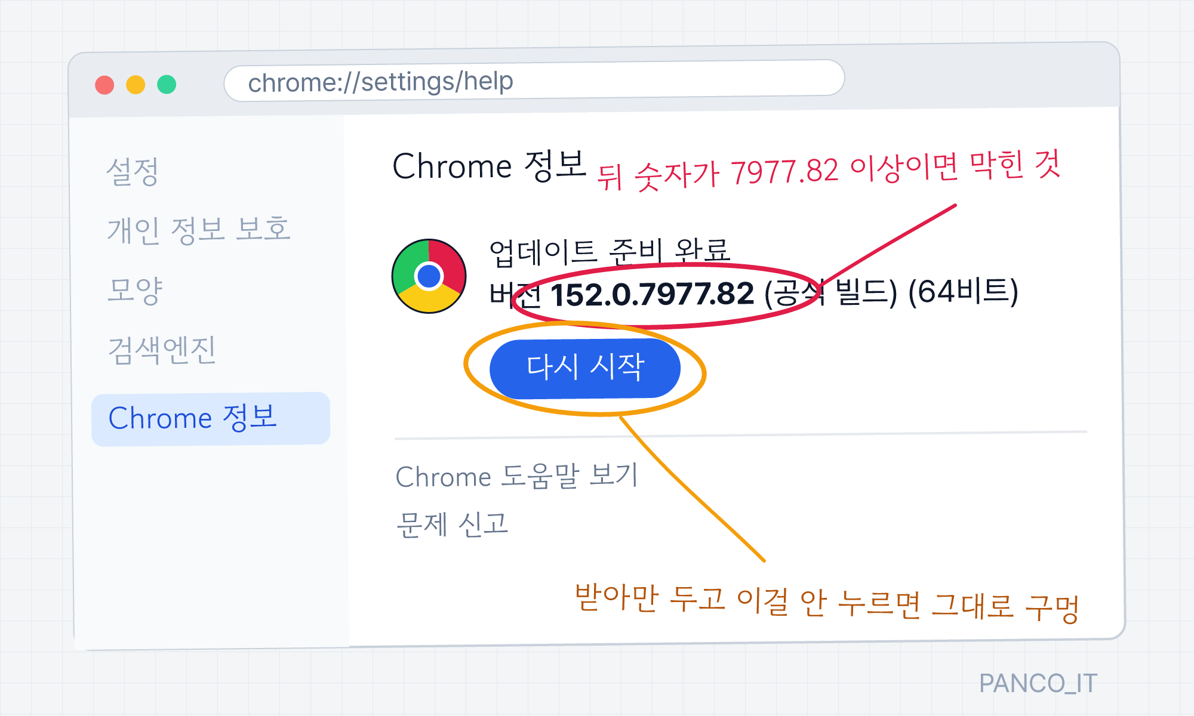Click the yellow minimize dot
Viewport: 1194px width, 716px height.
(x=136, y=84)
